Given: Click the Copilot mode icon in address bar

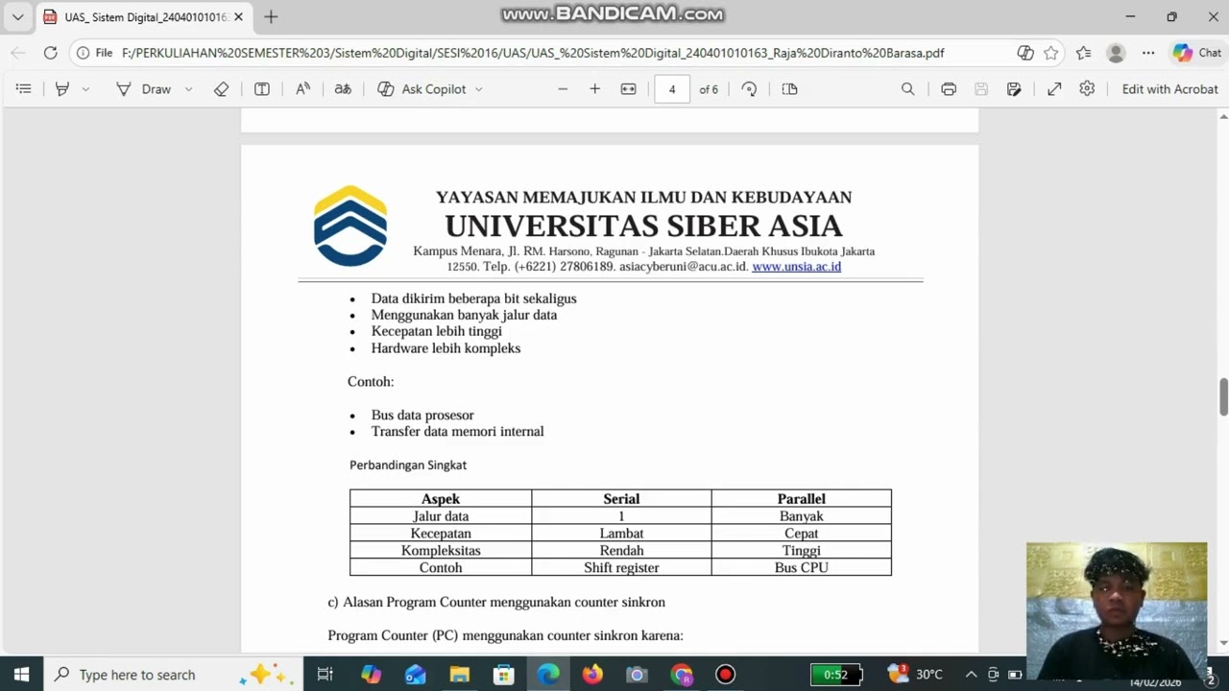Looking at the screenshot, I should [1024, 53].
